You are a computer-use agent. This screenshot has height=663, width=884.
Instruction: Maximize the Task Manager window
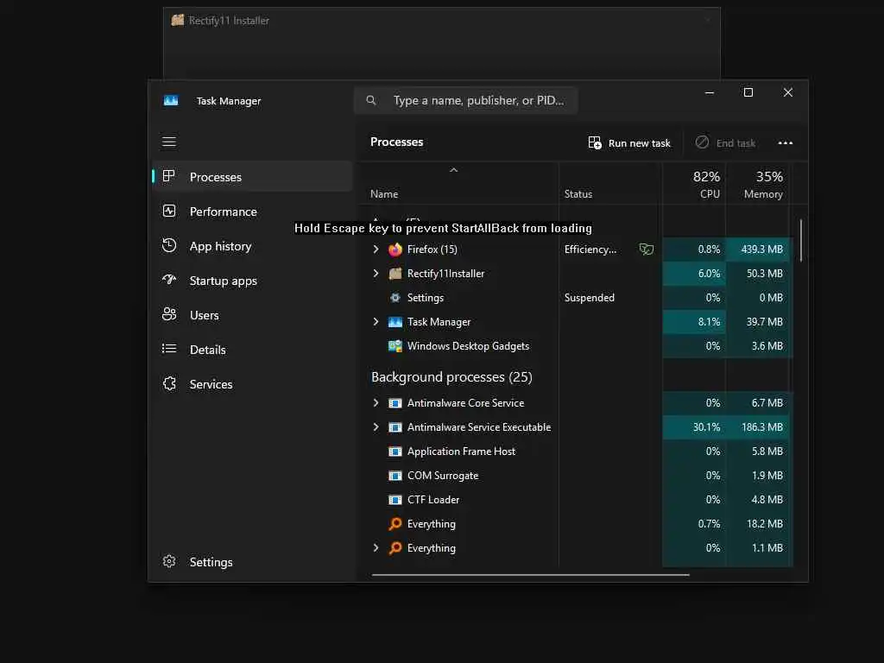tap(748, 92)
